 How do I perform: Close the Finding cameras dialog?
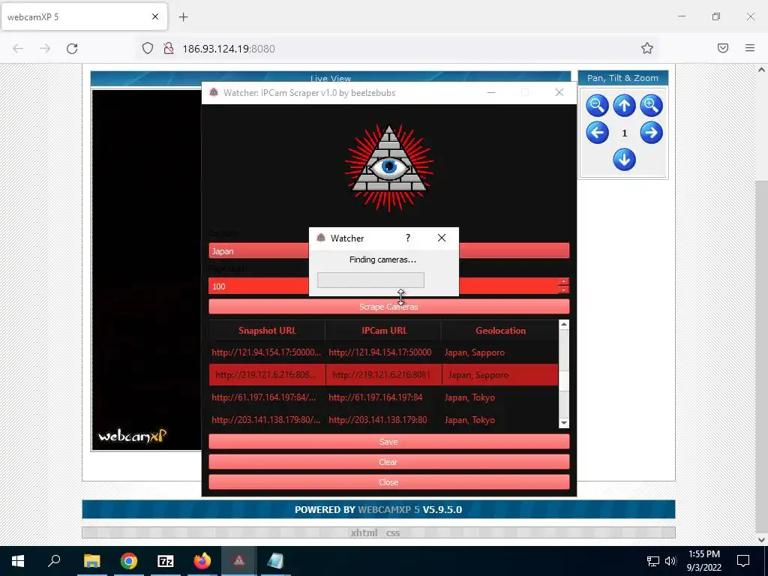442,238
